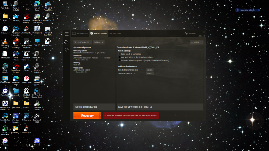Screen dimensions: 269x151
Task: Click 'AMD Ryzen 5 3600X 6-Core Processor' text
Action: pyautogui.click(x=86, y=58)
